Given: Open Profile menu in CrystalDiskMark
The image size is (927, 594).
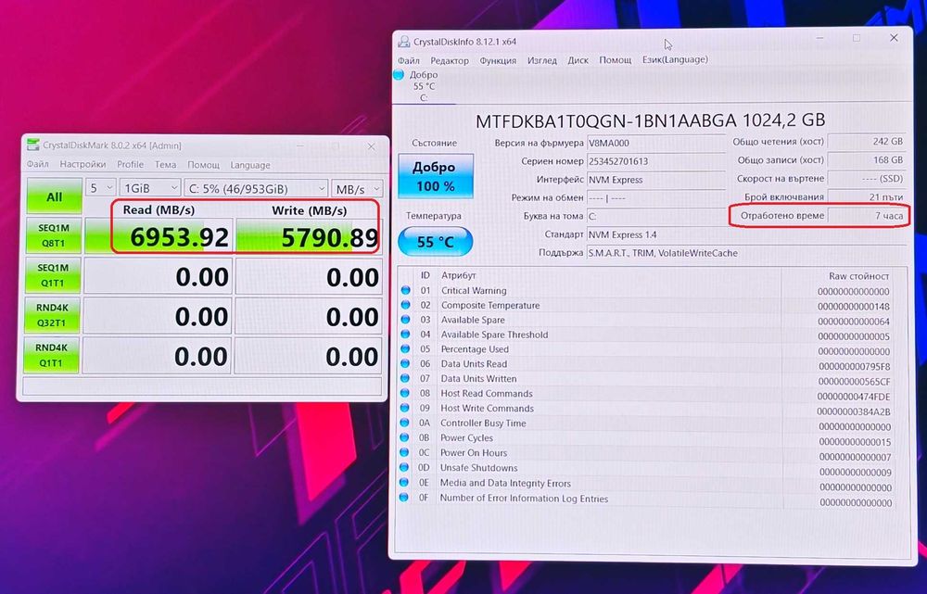Looking at the screenshot, I should point(130,164).
